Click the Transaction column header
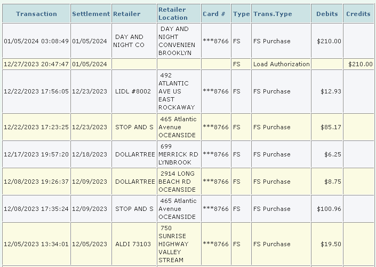Screen dimensions: 376x267 (36, 14)
